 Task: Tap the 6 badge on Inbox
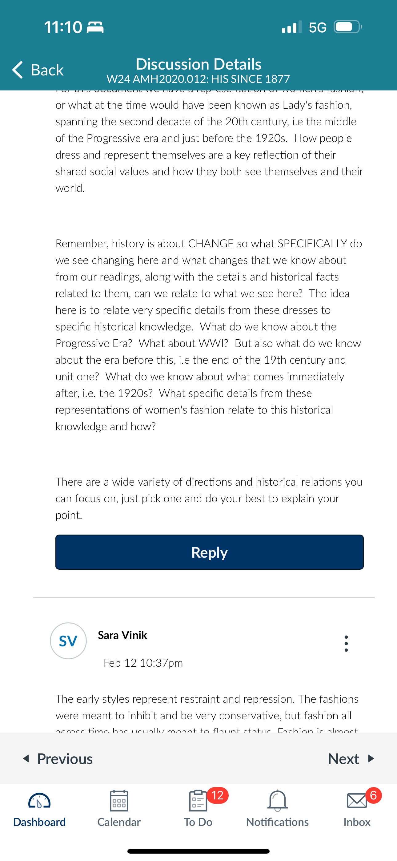[x=374, y=795]
